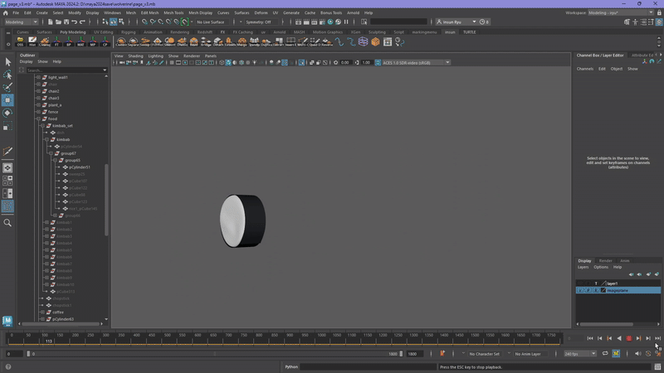Activate the Move tool in the toolbox
Screen dimensions: 664x373
tap(7, 100)
